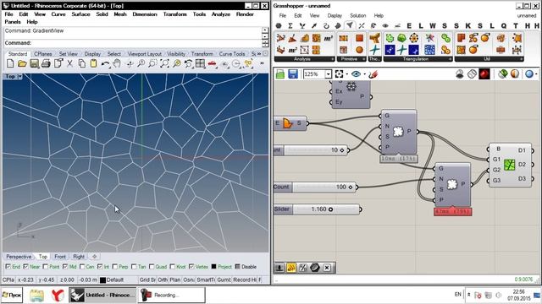Click the Disable osnap button

click(x=246, y=267)
